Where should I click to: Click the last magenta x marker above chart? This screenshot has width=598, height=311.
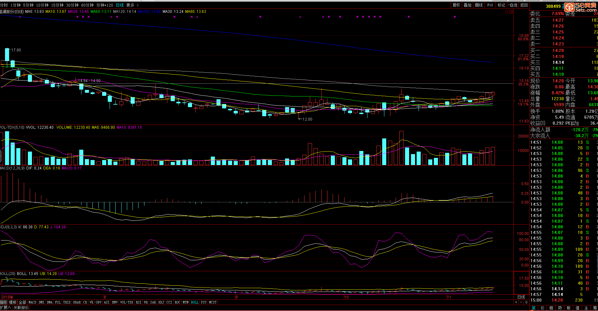coord(455,17)
